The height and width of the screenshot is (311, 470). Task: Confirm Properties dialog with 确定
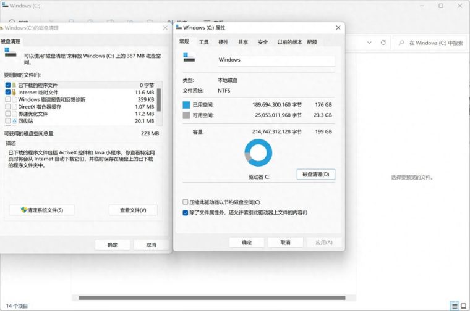(247, 243)
